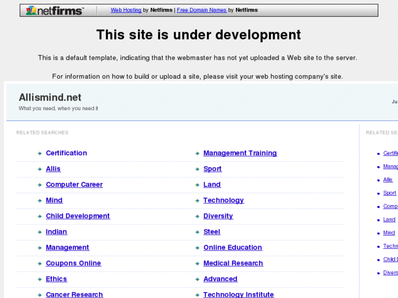Click the arrow icon beside Diversity

(197, 217)
